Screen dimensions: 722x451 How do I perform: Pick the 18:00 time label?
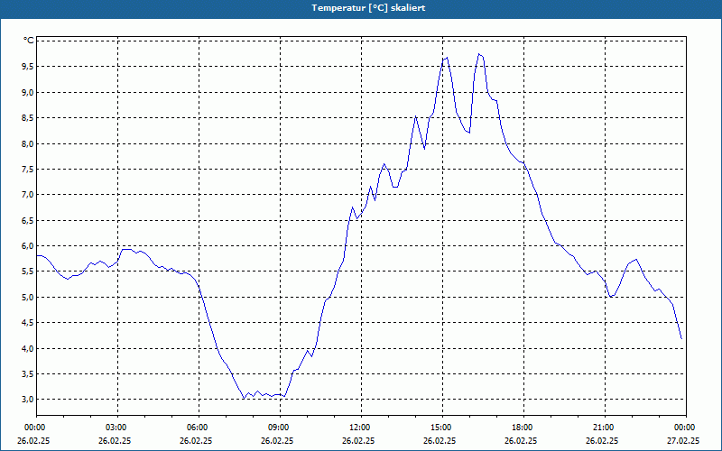523,428
